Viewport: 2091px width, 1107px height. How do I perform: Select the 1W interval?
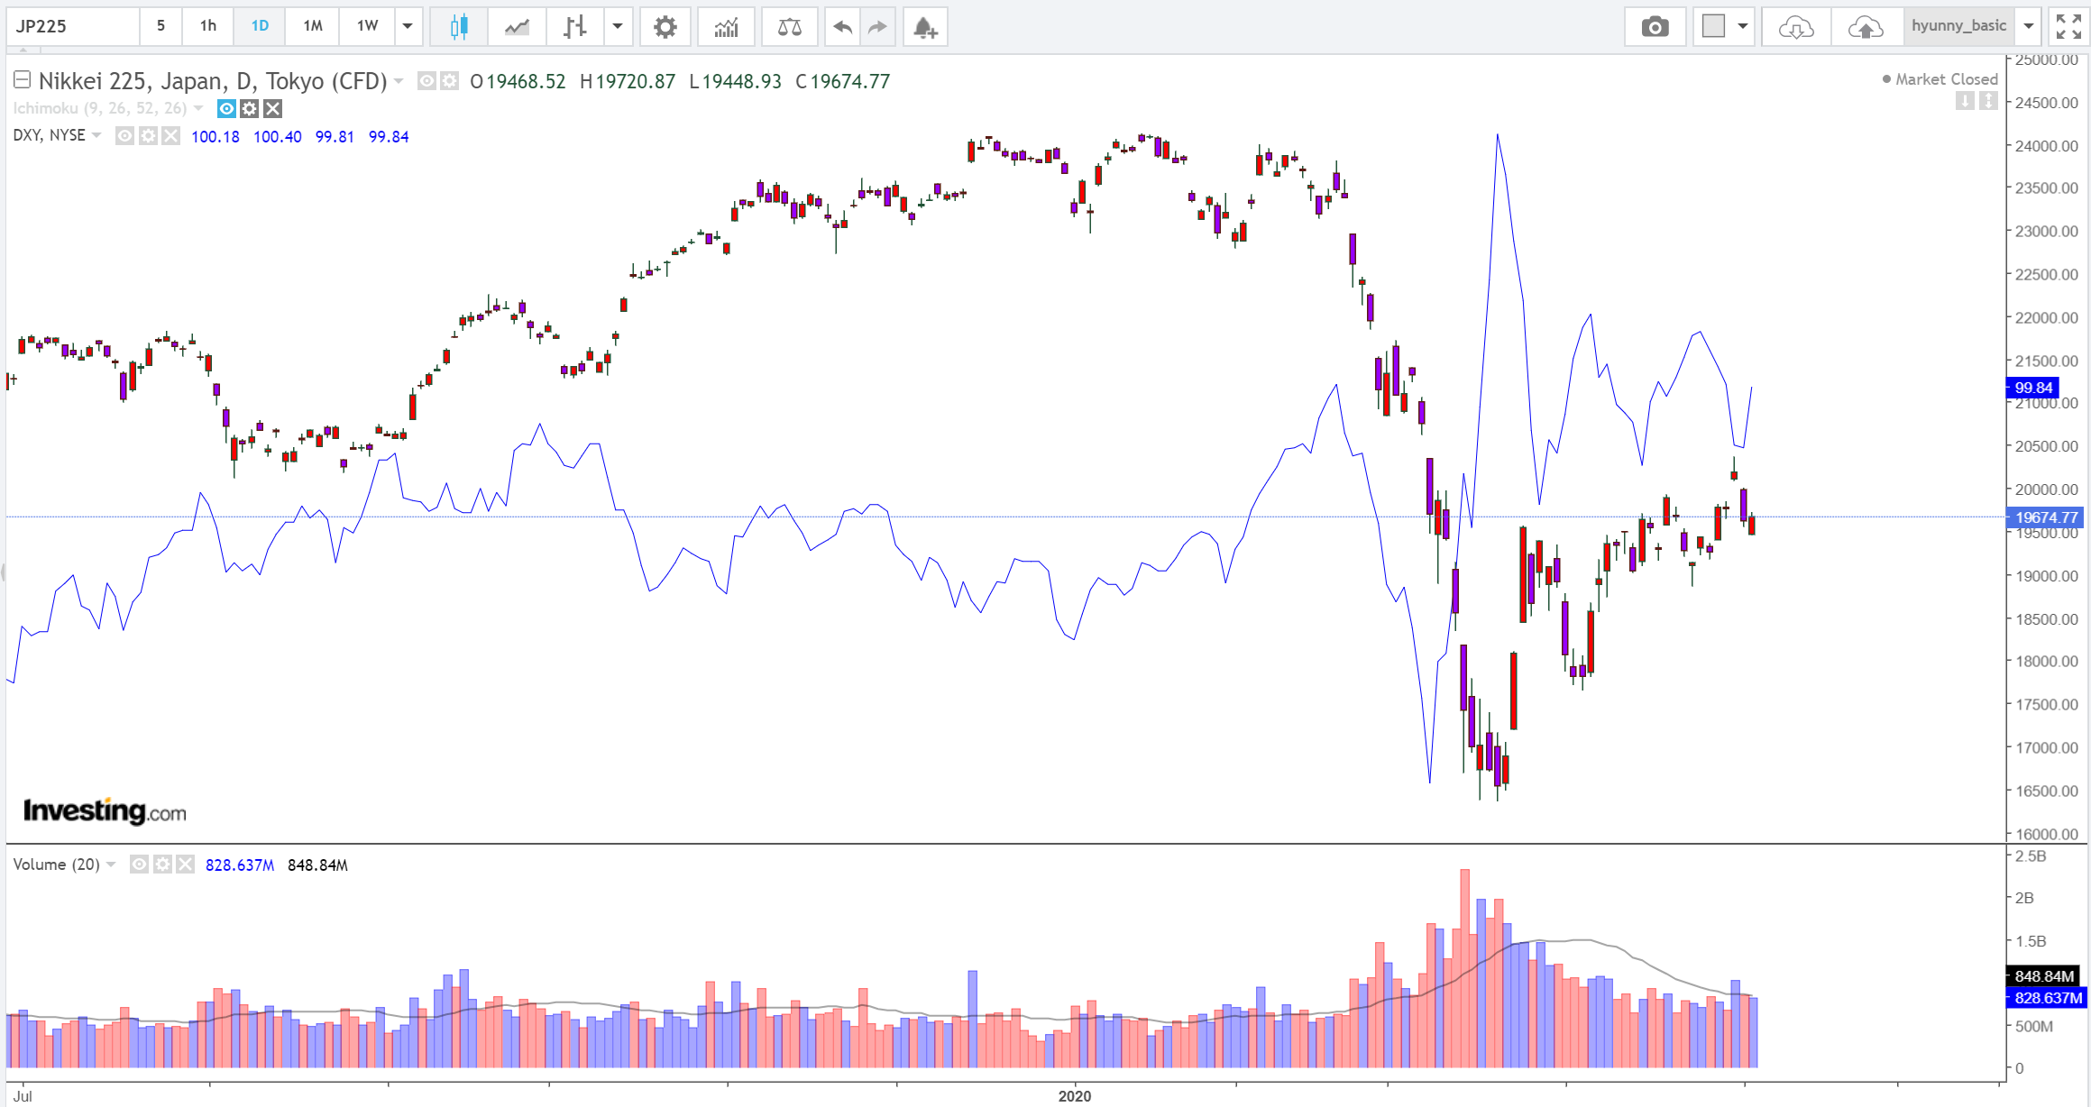click(x=367, y=26)
